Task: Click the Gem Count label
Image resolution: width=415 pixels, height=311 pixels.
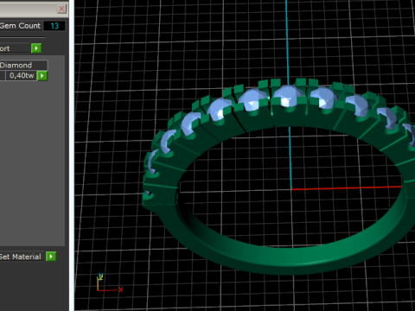Action: (x=20, y=26)
